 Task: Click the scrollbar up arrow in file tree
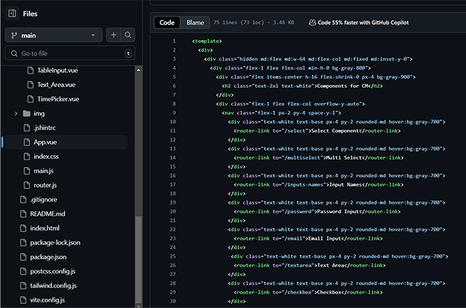pos(138,70)
